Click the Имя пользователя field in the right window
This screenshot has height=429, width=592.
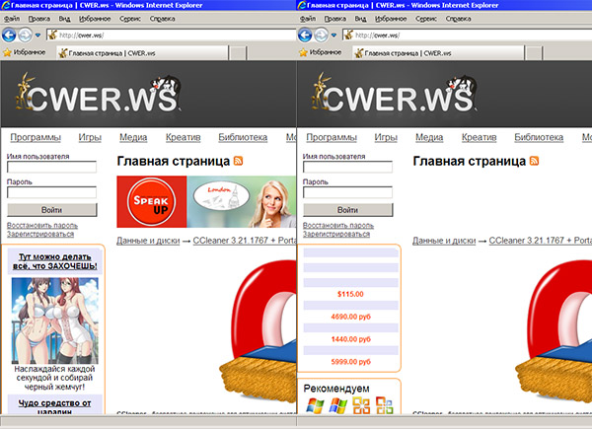click(x=347, y=168)
